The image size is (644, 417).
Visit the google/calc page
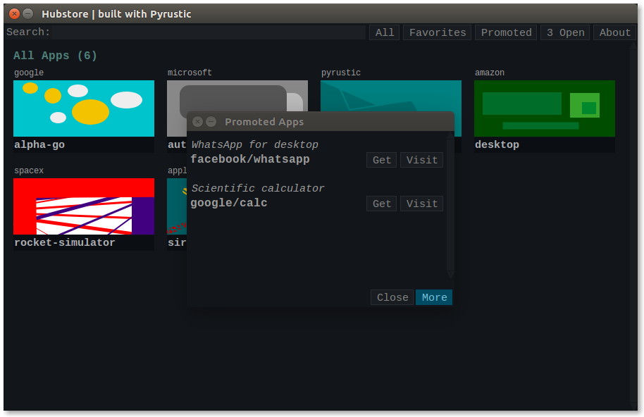click(422, 204)
